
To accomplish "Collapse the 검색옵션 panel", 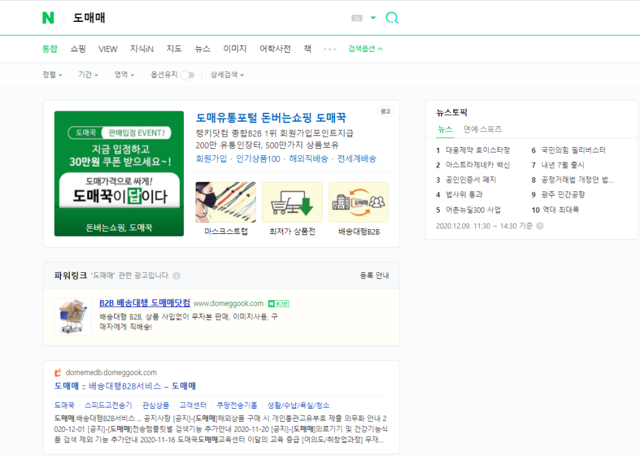I will point(365,49).
